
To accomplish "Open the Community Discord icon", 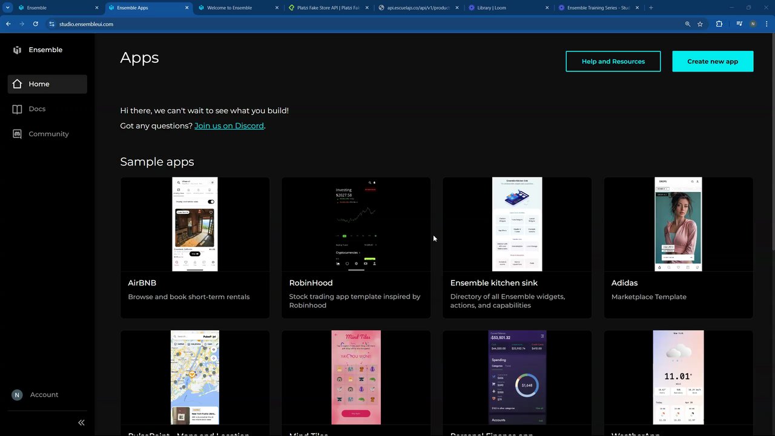I will (x=17, y=134).
